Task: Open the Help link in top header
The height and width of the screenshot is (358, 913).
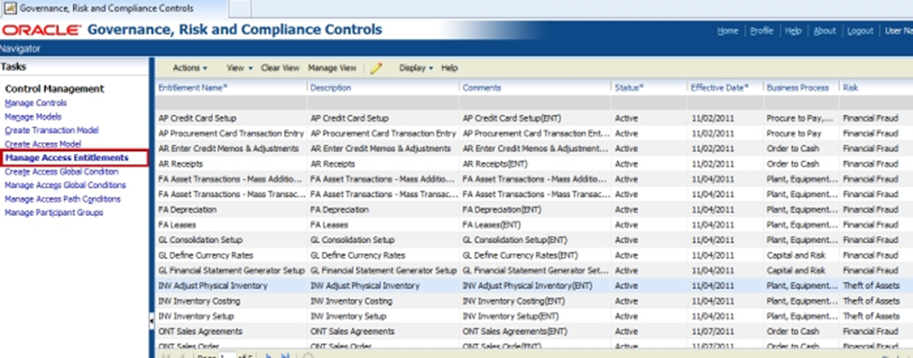Action: (793, 31)
